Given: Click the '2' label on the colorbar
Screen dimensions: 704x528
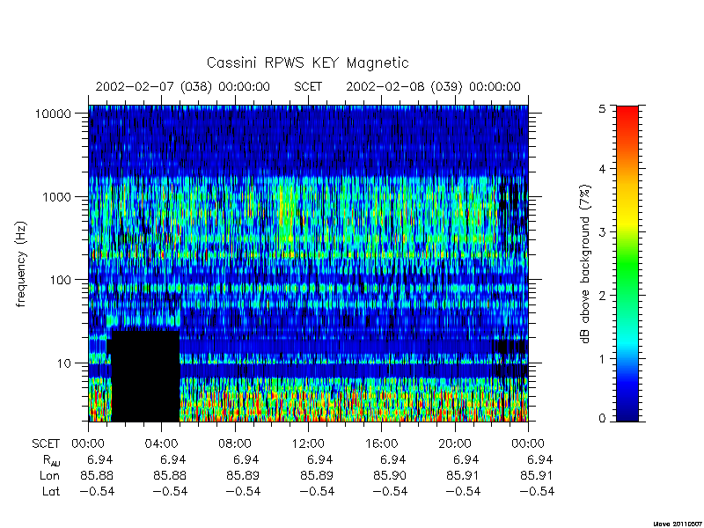Looking at the screenshot, I should [603, 296].
